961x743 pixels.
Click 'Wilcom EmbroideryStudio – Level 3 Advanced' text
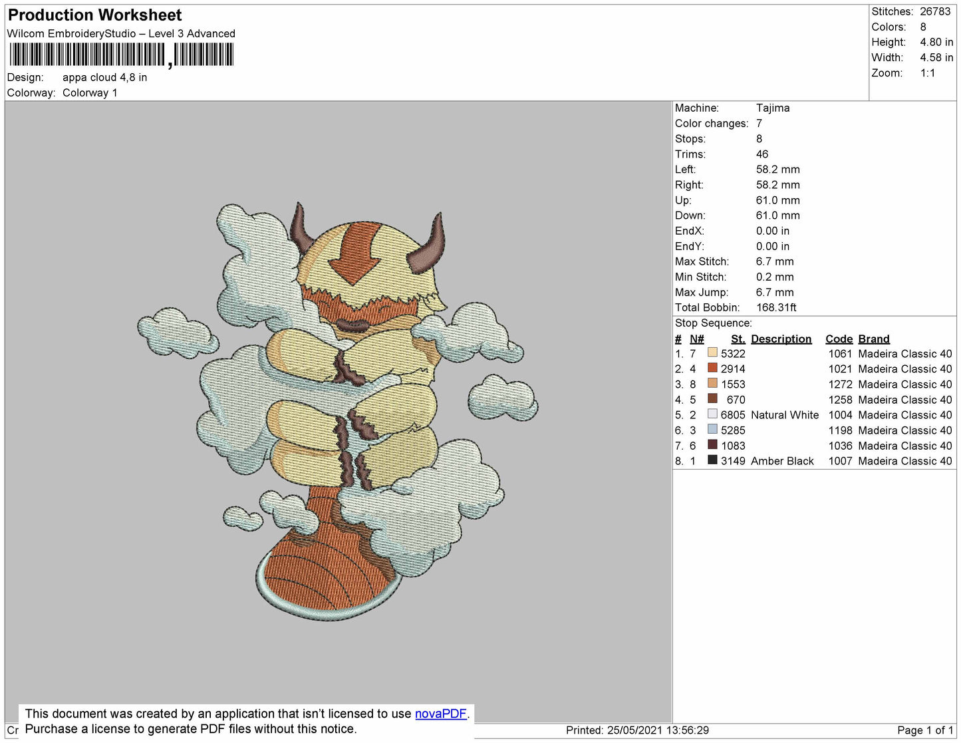(121, 33)
